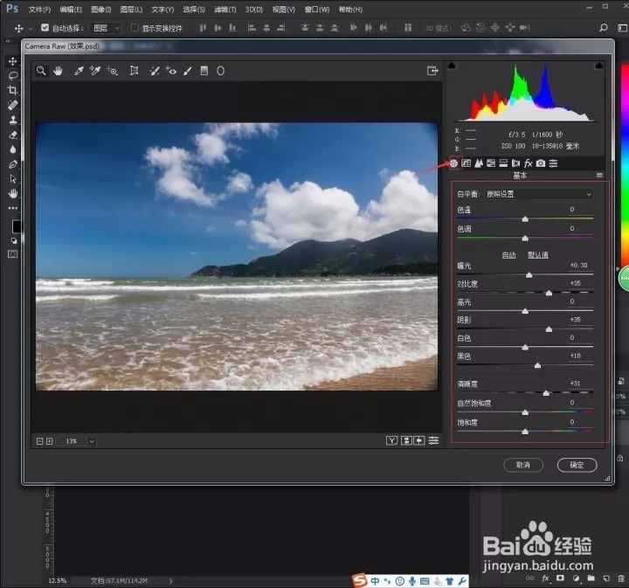Screen dimensions: 629x588
Task: Pick the White Balance eyedropper tool
Action: point(79,71)
